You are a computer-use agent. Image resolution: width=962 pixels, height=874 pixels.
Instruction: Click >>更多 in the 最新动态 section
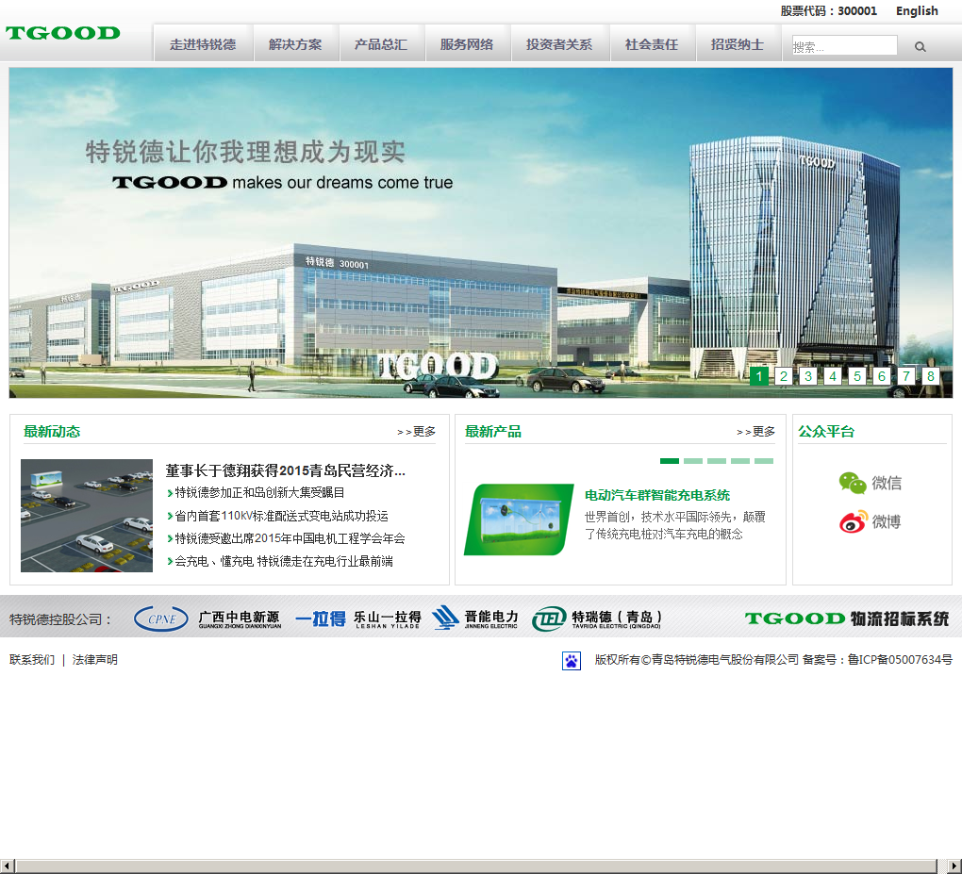coord(416,432)
